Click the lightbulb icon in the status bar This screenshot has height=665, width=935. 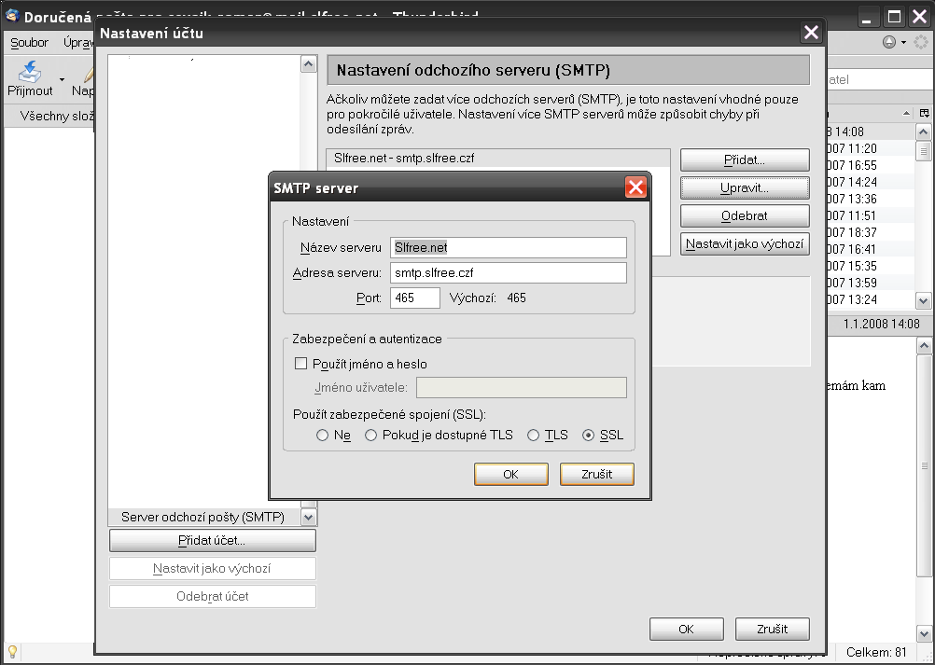13,652
